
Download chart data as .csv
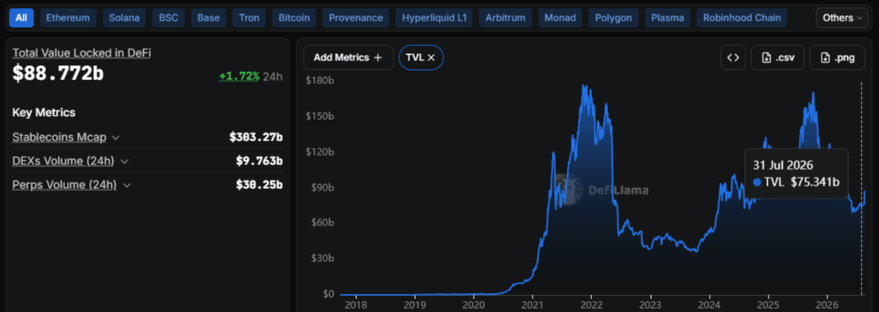click(777, 57)
